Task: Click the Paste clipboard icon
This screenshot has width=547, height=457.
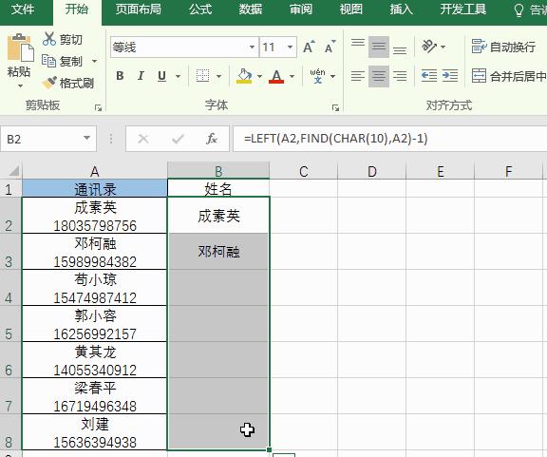Action: [x=20, y=48]
